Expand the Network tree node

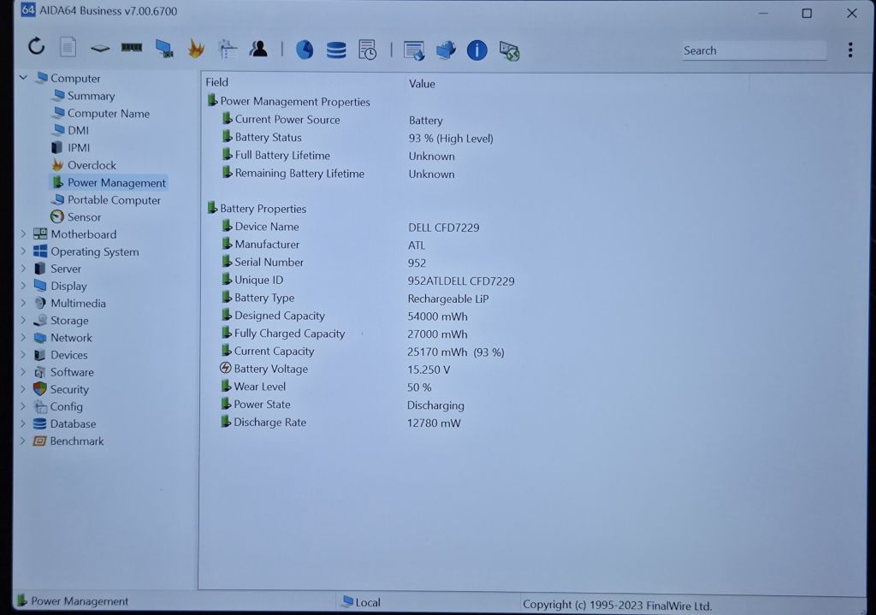point(23,337)
